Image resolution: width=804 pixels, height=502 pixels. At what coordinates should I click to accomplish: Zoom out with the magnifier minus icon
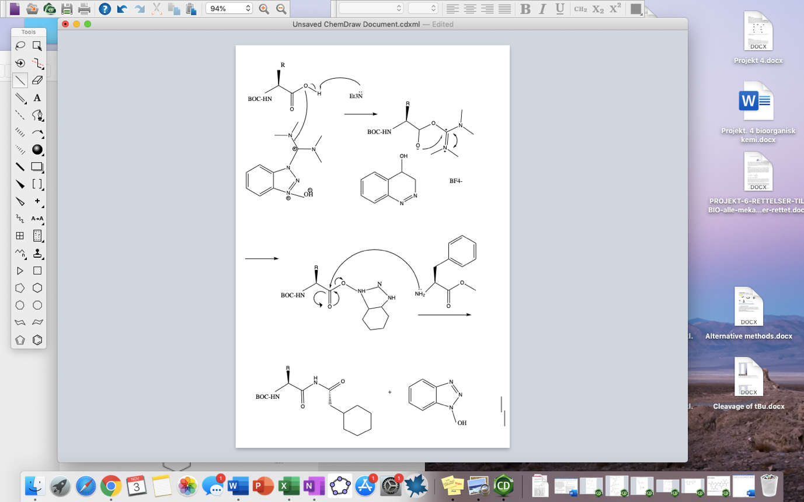281,9
